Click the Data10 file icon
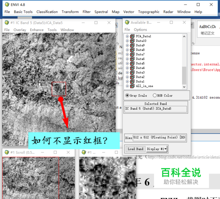The height and width of the screenshot is (199, 220). (x=132, y=41)
